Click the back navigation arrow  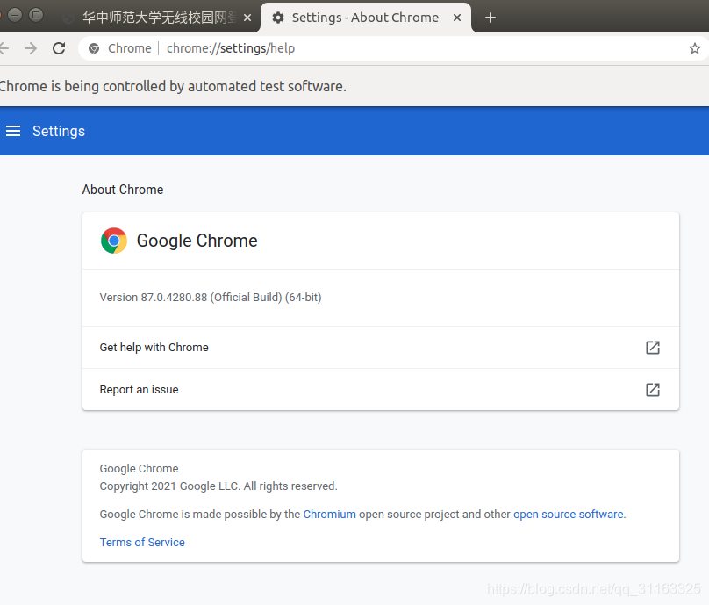pos(4,48)
